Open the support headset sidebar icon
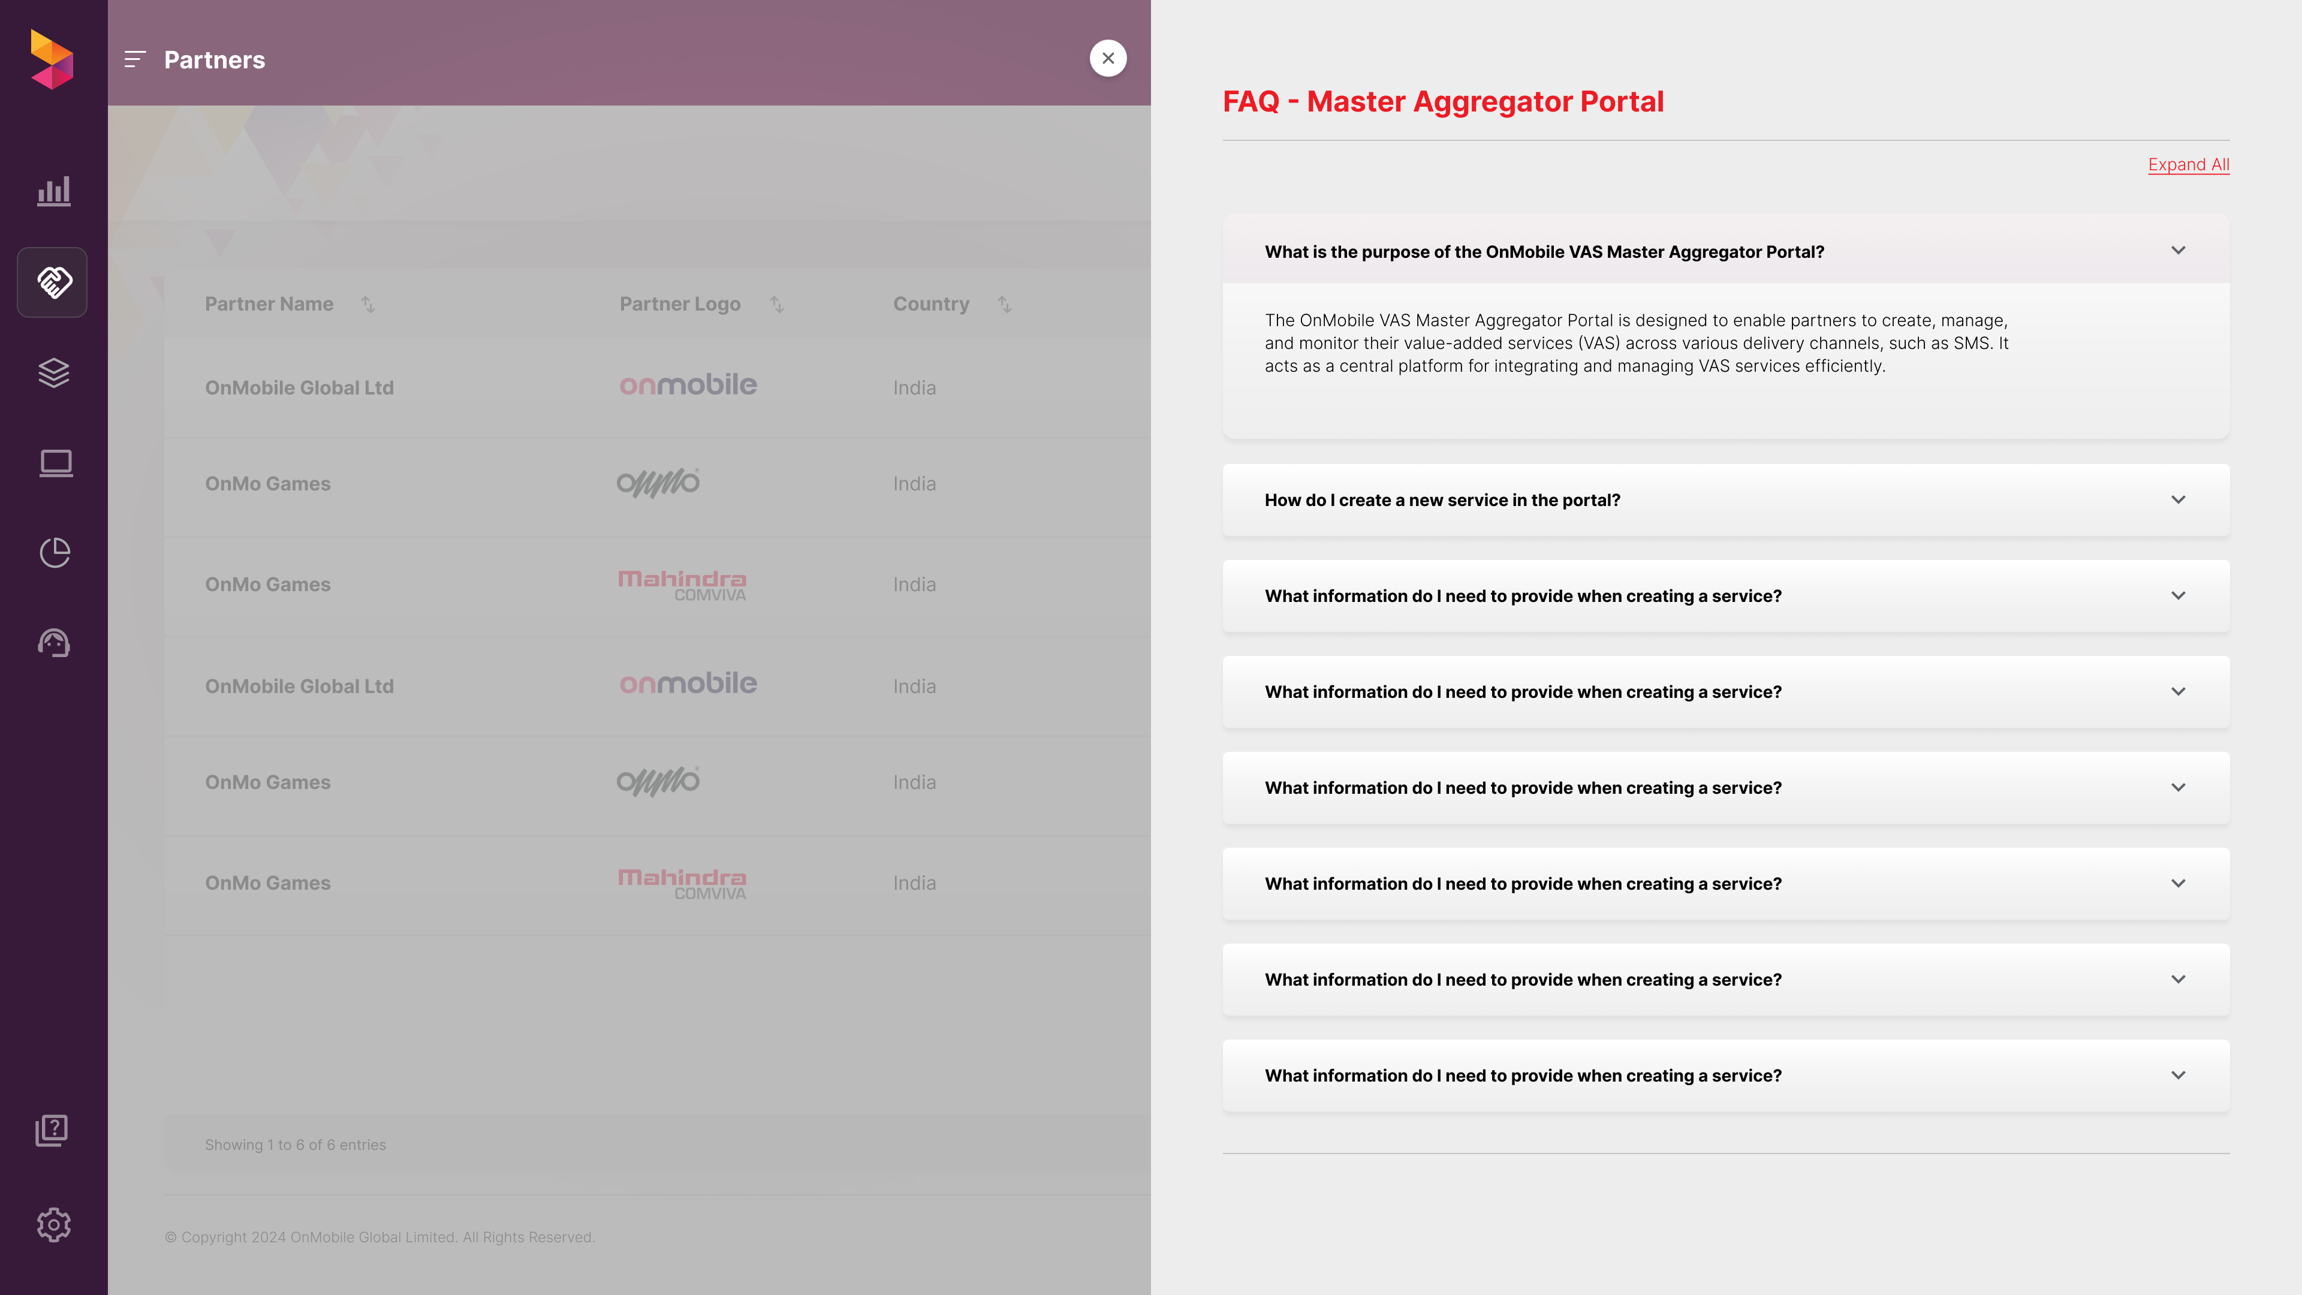Viewport: 2302px width, 1295px height. pyautogui.click(x=53, y=643)
